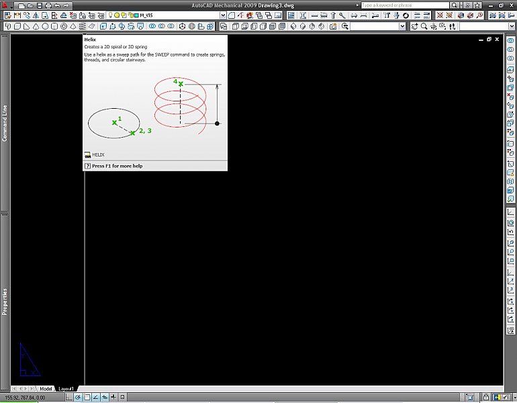
Task: Click the coordinates readout 155.92, 767.84, 0.00
Action: [25, 398]
